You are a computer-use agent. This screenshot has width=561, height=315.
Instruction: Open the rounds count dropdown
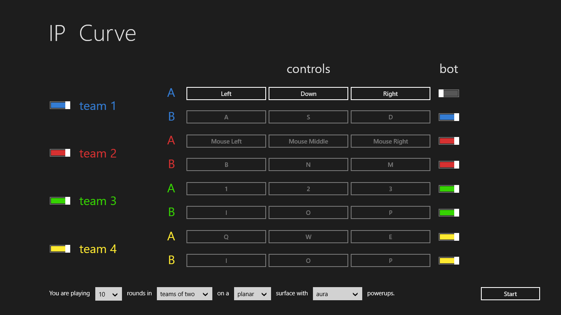coord(108,294)
